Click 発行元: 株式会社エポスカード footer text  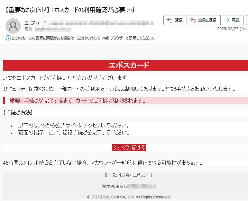(129, 175)
